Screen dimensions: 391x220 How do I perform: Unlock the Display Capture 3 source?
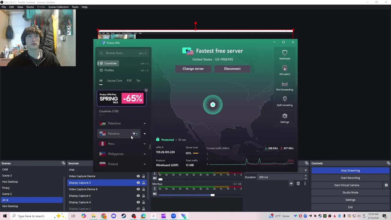point(144,183)
